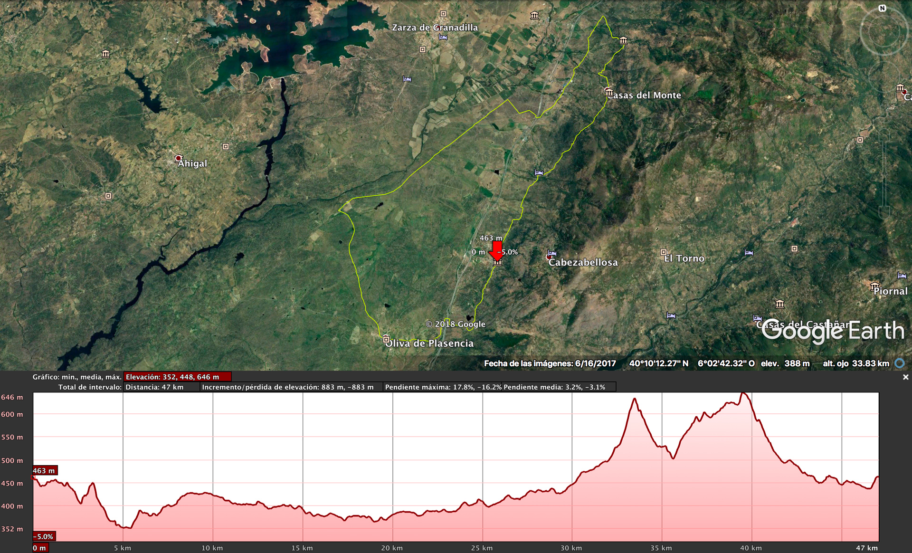Click the El Torno place label
The height and width of the screenshot is (553, 912).
(684, 258)
